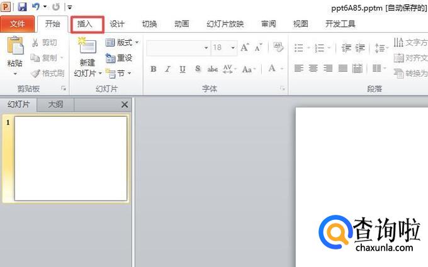Switch to the 开始 (Home) tab
The height and width of the screenshot is (267, 428).
pyautogui.click(x=52, y=24)
